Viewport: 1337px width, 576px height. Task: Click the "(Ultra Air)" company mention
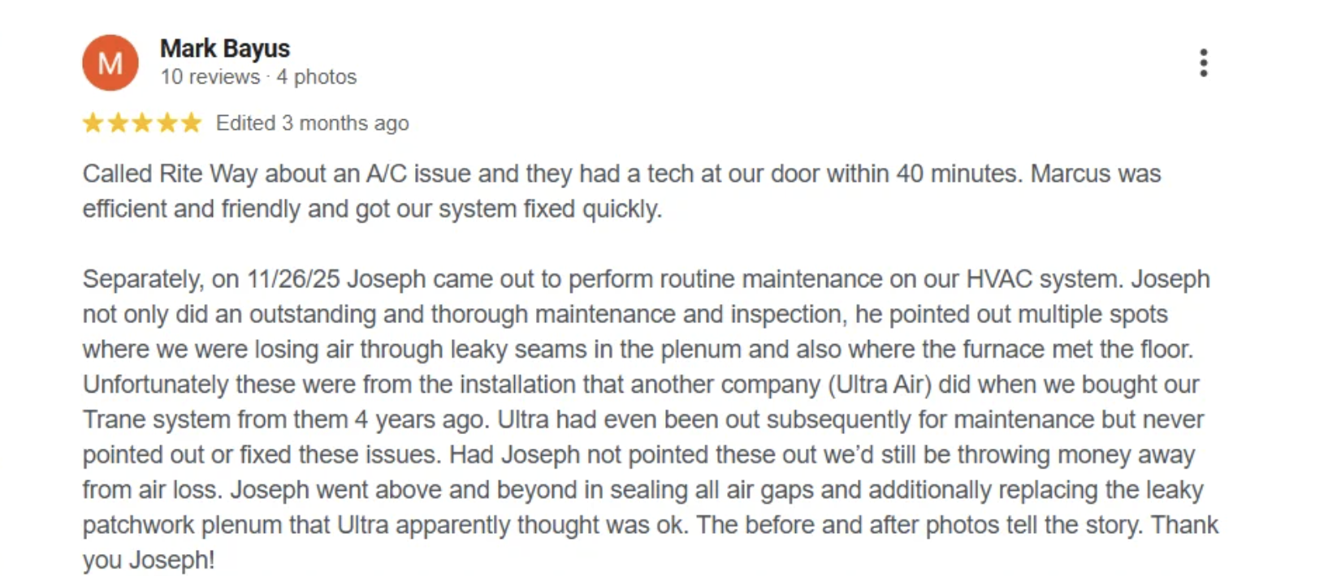[x=879, y=385]
